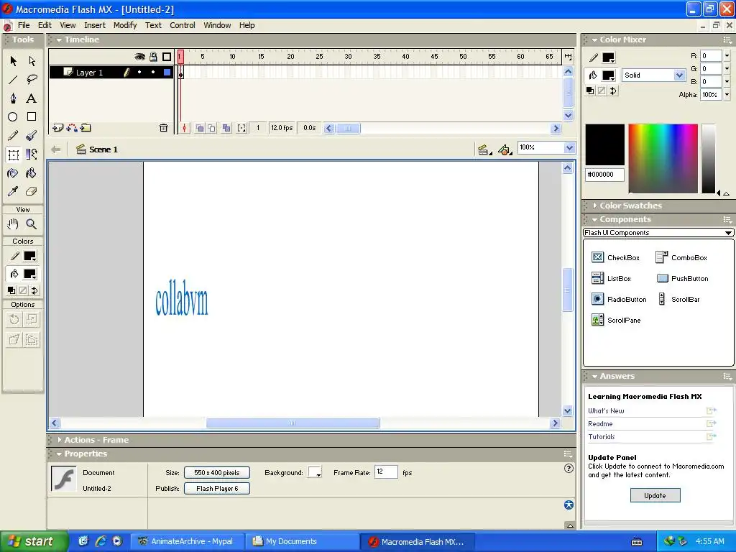
Task: Collapse the Properties panel
Action: tap(59, 454)
